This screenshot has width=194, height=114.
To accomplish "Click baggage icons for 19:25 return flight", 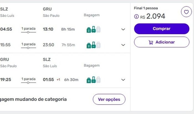I will pyautogui.click(x=93, y=80).
